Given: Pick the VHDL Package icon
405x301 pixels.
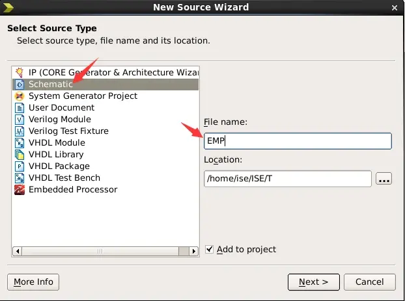Looking at the screenshot, I should pyautogui.click(x=20, y=166).
